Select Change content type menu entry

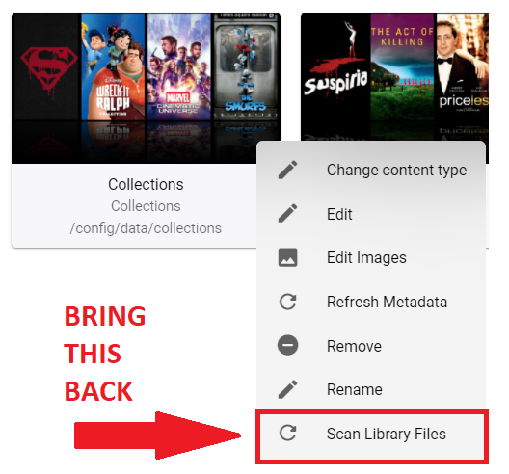pos(371,170)
